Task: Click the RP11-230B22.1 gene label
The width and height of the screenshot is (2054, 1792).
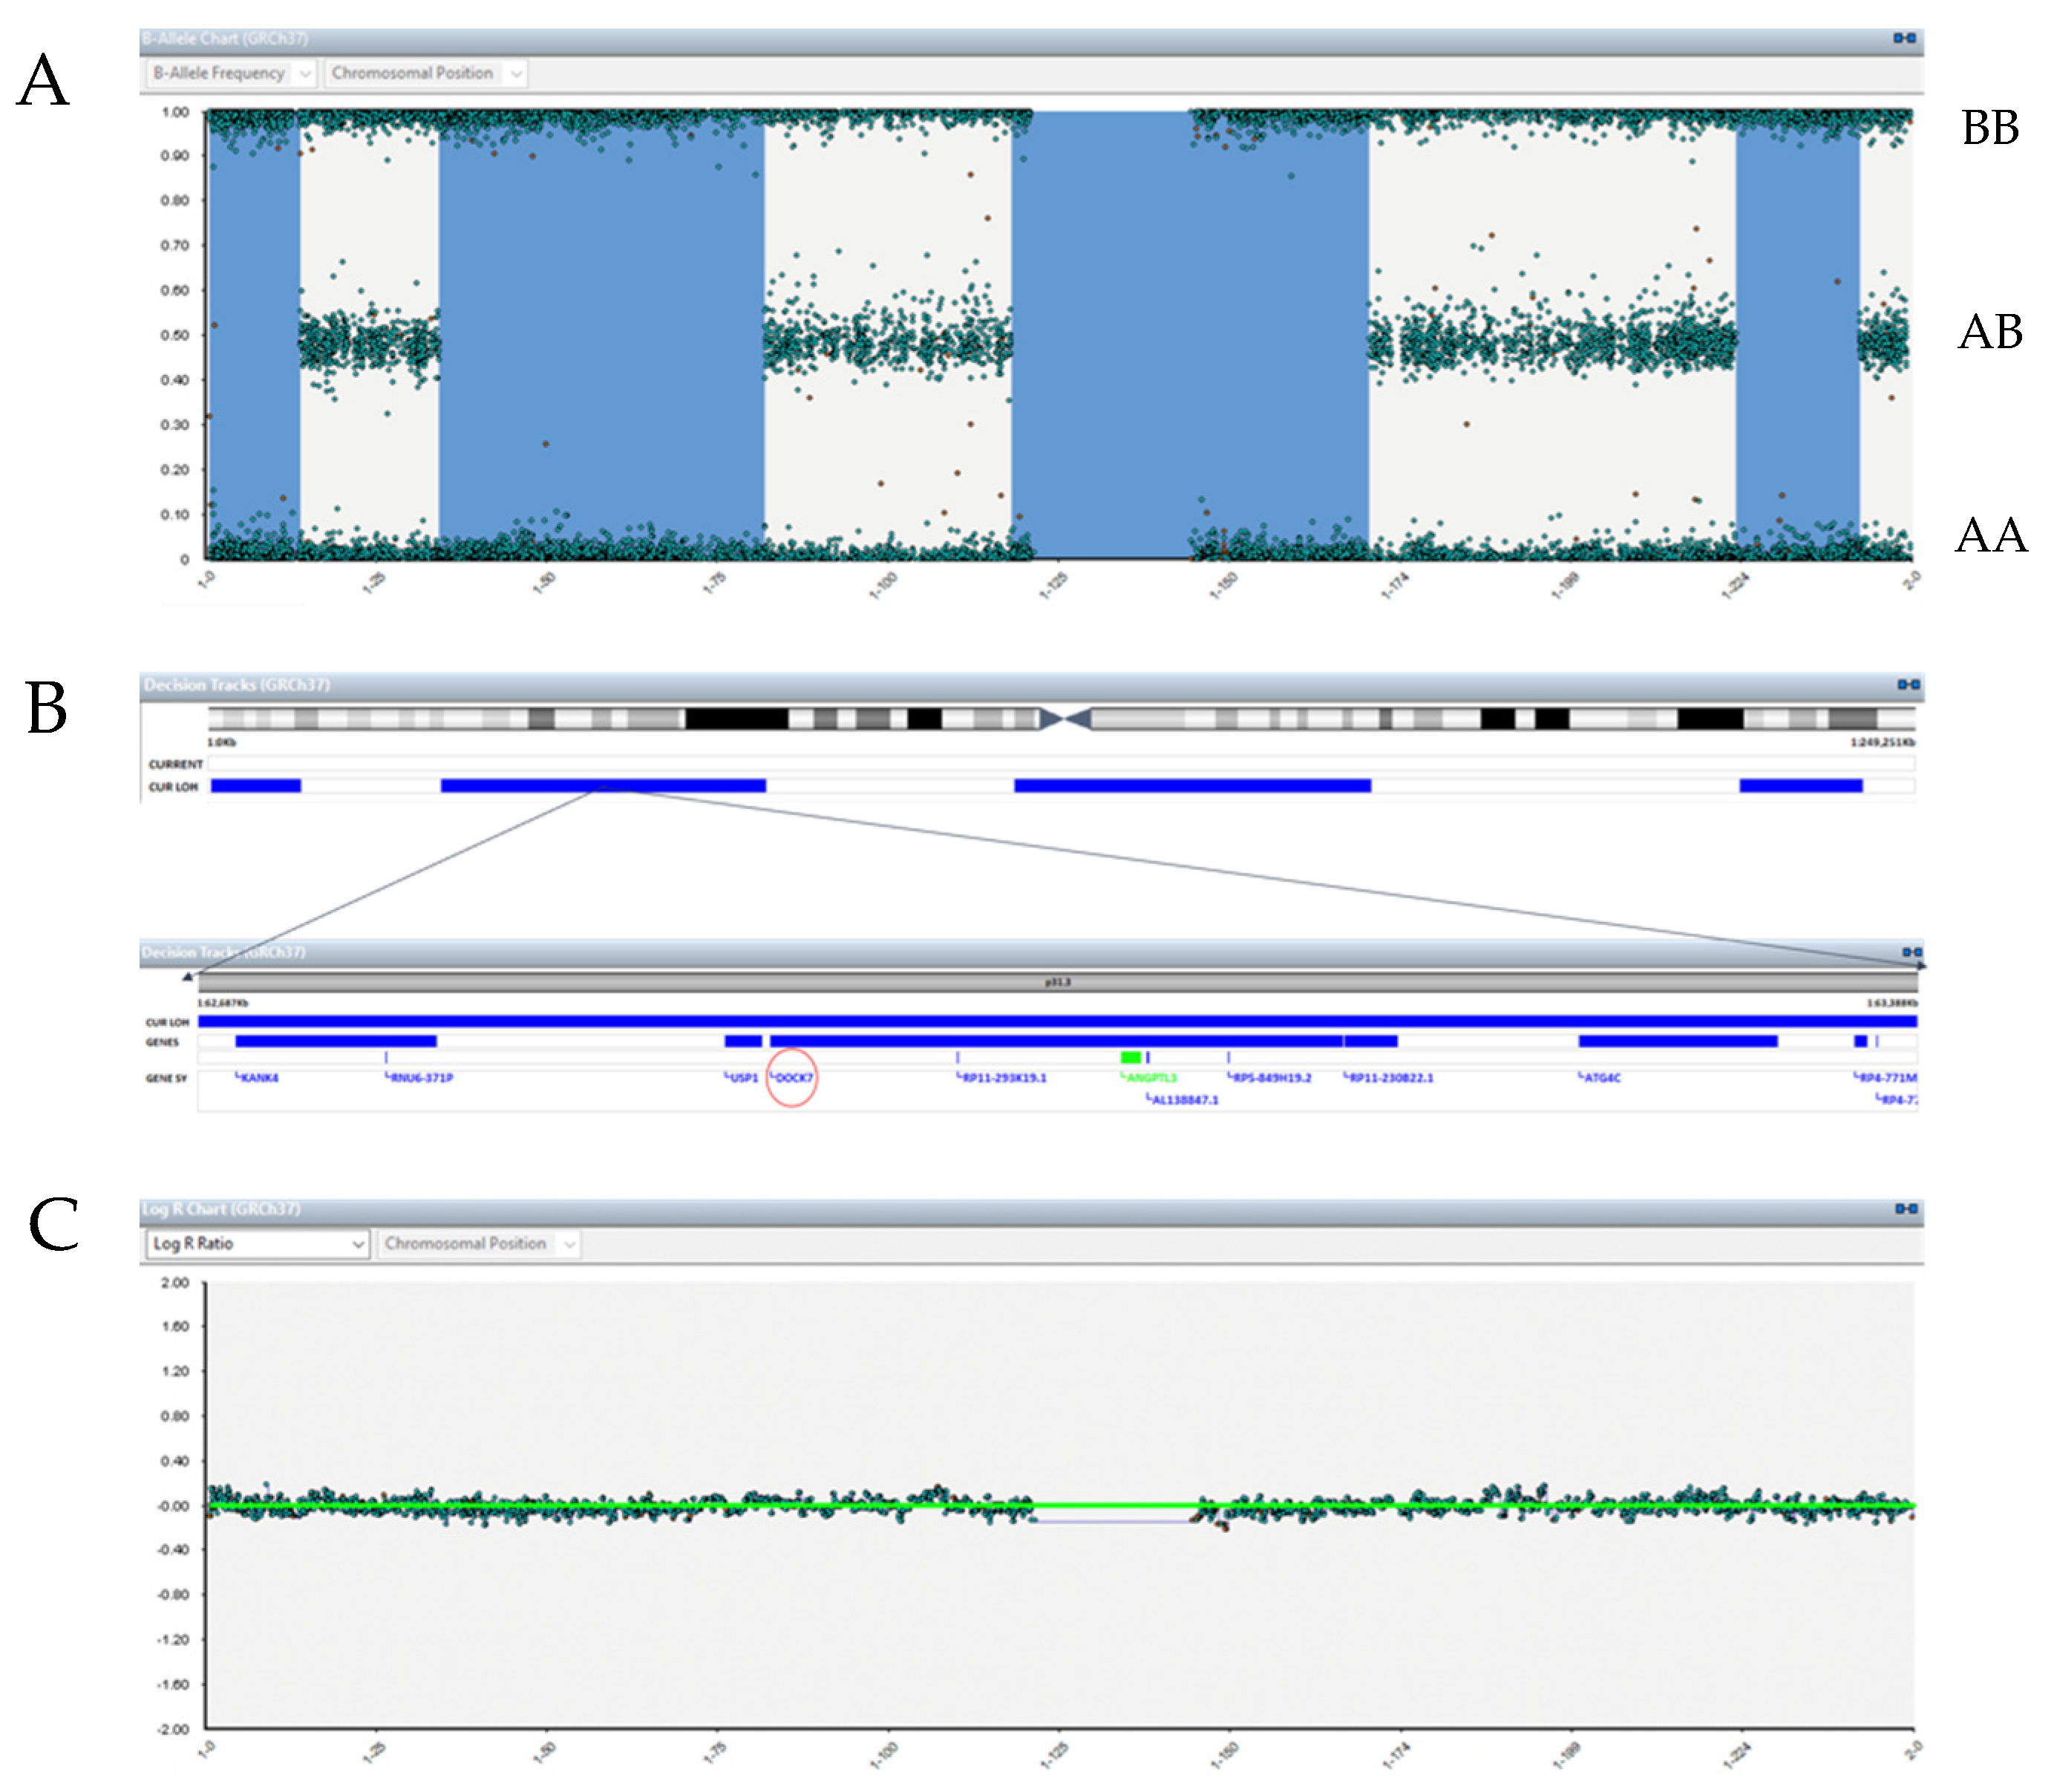Action: [x=1390, y=1077]
